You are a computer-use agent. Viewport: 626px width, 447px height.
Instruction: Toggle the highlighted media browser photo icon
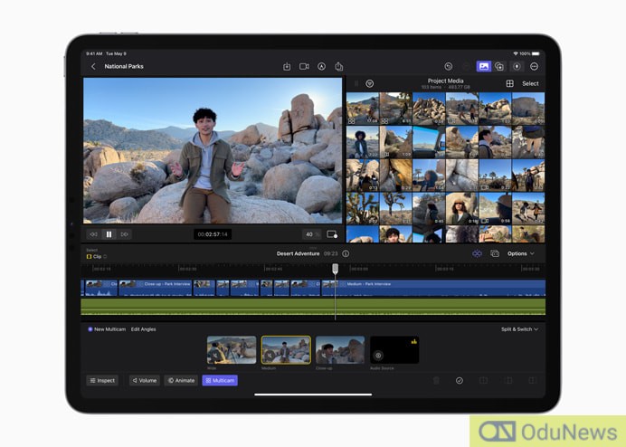coord(483,67)
